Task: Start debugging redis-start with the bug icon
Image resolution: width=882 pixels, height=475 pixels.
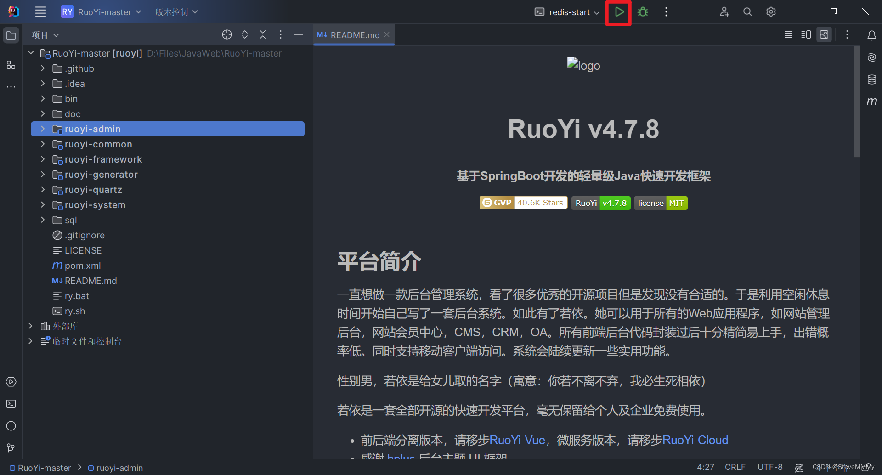Action: (x=643, y=12)
